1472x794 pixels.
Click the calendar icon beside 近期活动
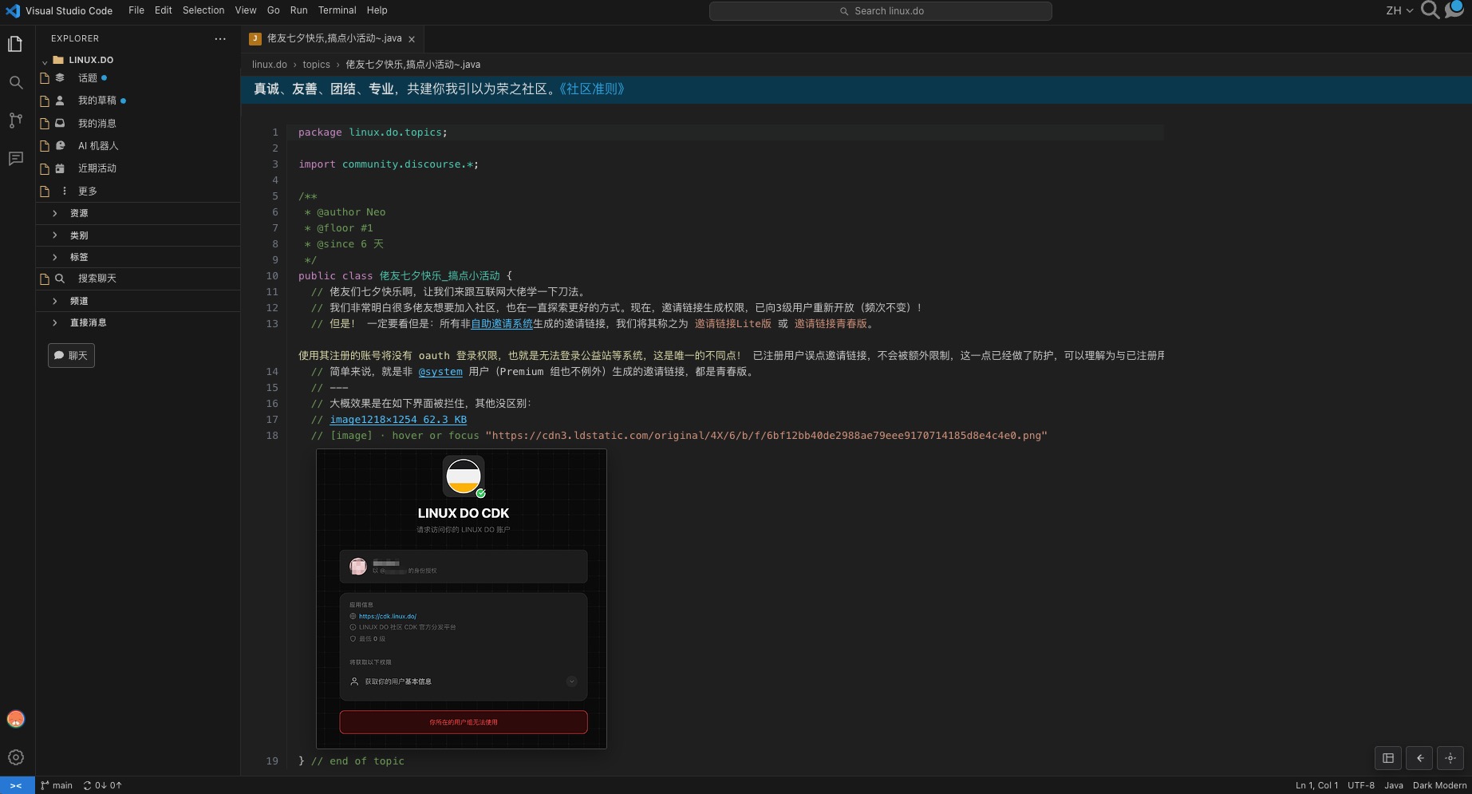[60, 168]
